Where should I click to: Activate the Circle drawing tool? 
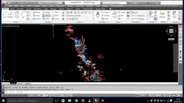pyautogui.click(x=17, y=14)
